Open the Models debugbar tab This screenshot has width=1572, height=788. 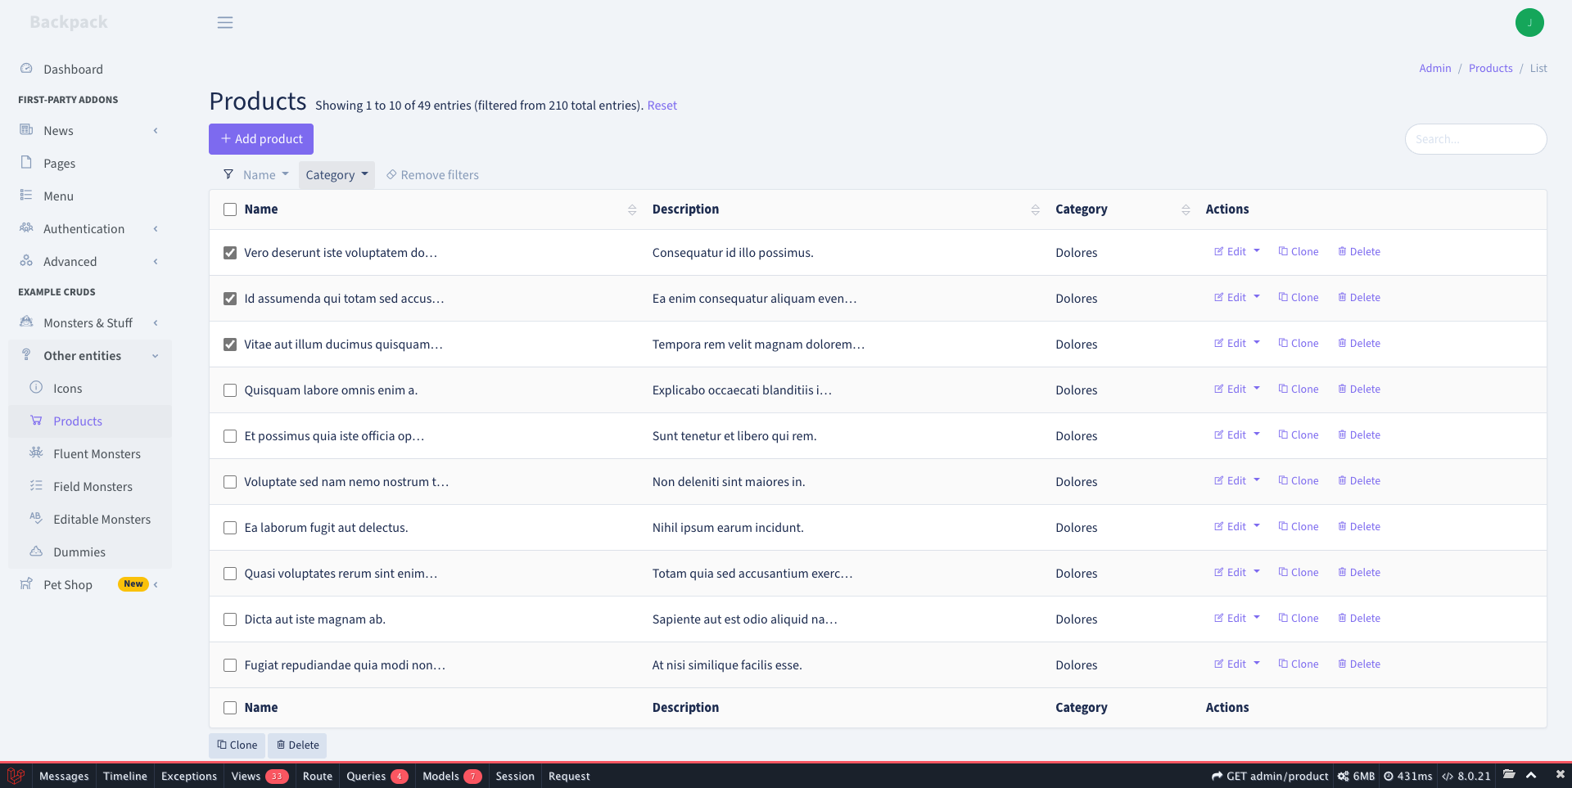[452, 776]
